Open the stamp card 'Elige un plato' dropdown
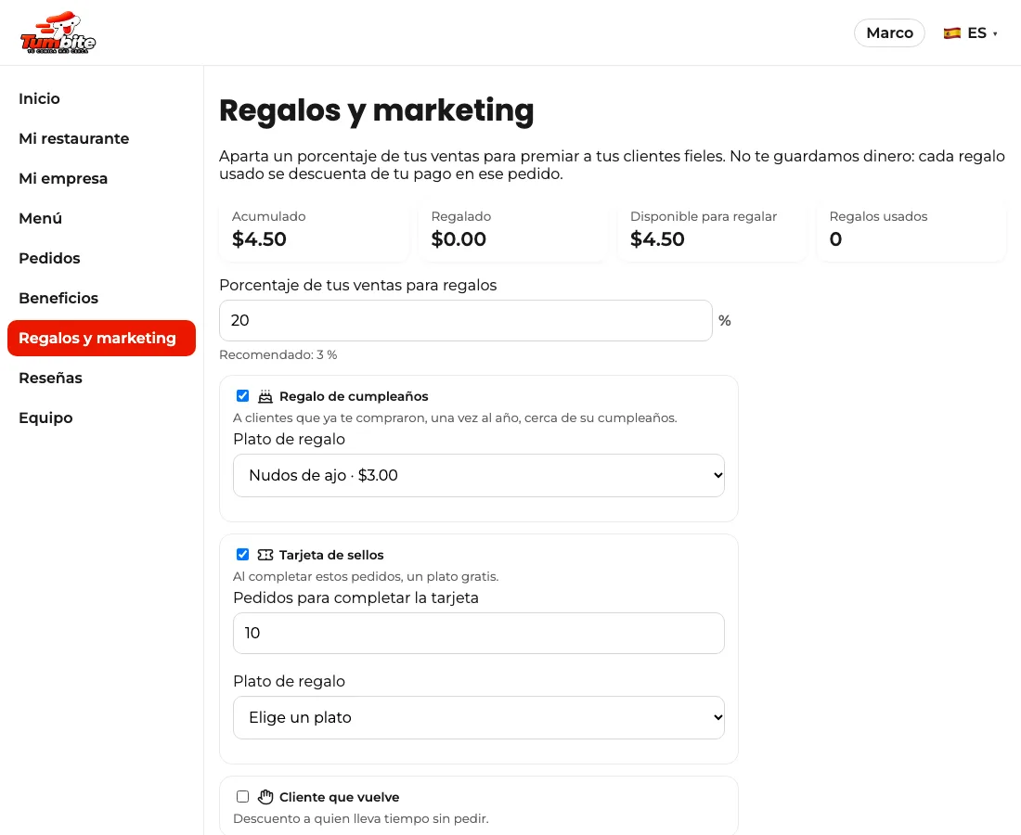The width and height of the screenshot is (1021, 835). click(479, 718)
